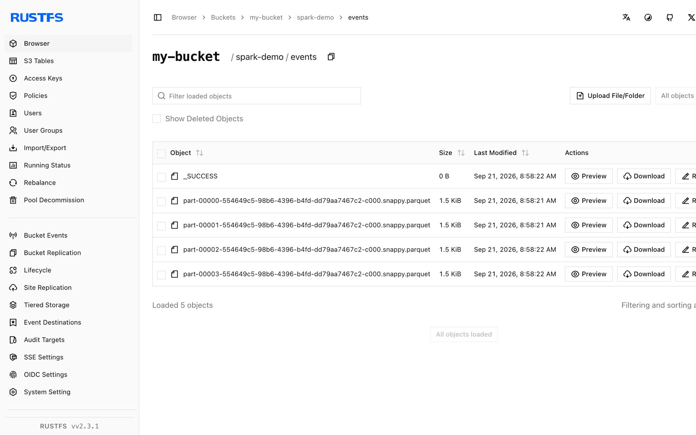This screenshot has height=435, width=696.
Task: Navigate to Lifecycle page
Action: click(68, 270)
